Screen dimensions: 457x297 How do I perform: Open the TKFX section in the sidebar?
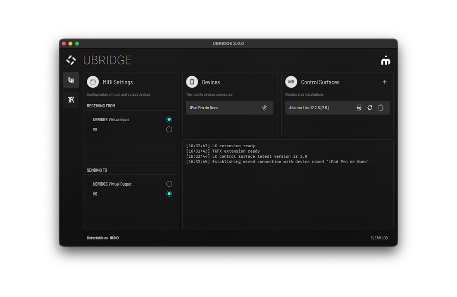click(x=71, y=100)
